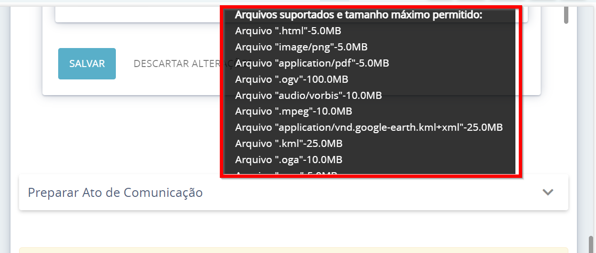Click the inner panel scrollbar thumb at top right
Viewport: 596px width, 253px height.
click(566, 14)
